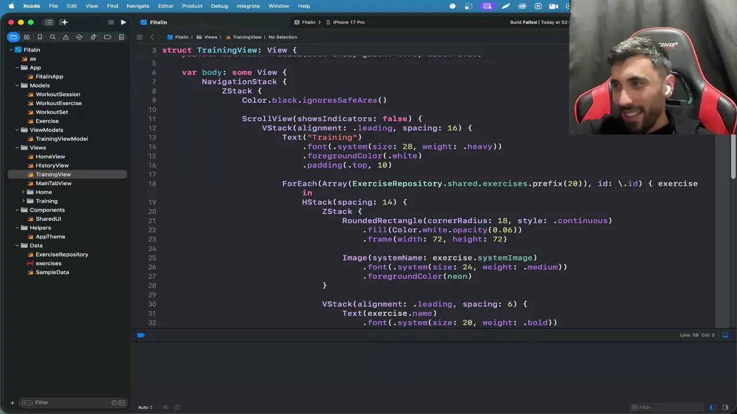Screen dimensions: 737x414
Task: Open the HistoryView file
Action: coord(52,166)
